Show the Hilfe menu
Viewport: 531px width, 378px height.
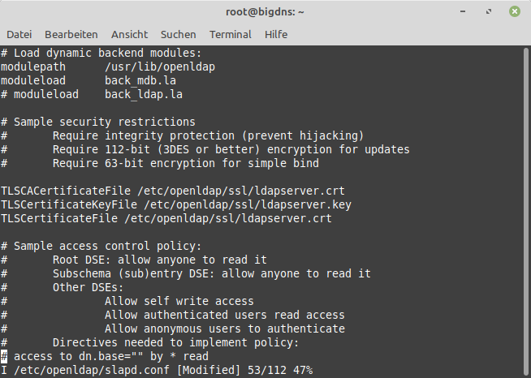(x=278, y=35)
